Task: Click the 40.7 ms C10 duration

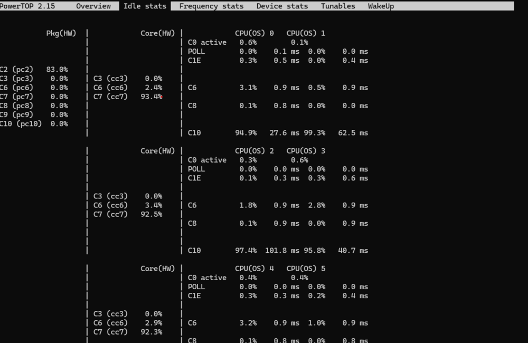Action: click(353, 251)
